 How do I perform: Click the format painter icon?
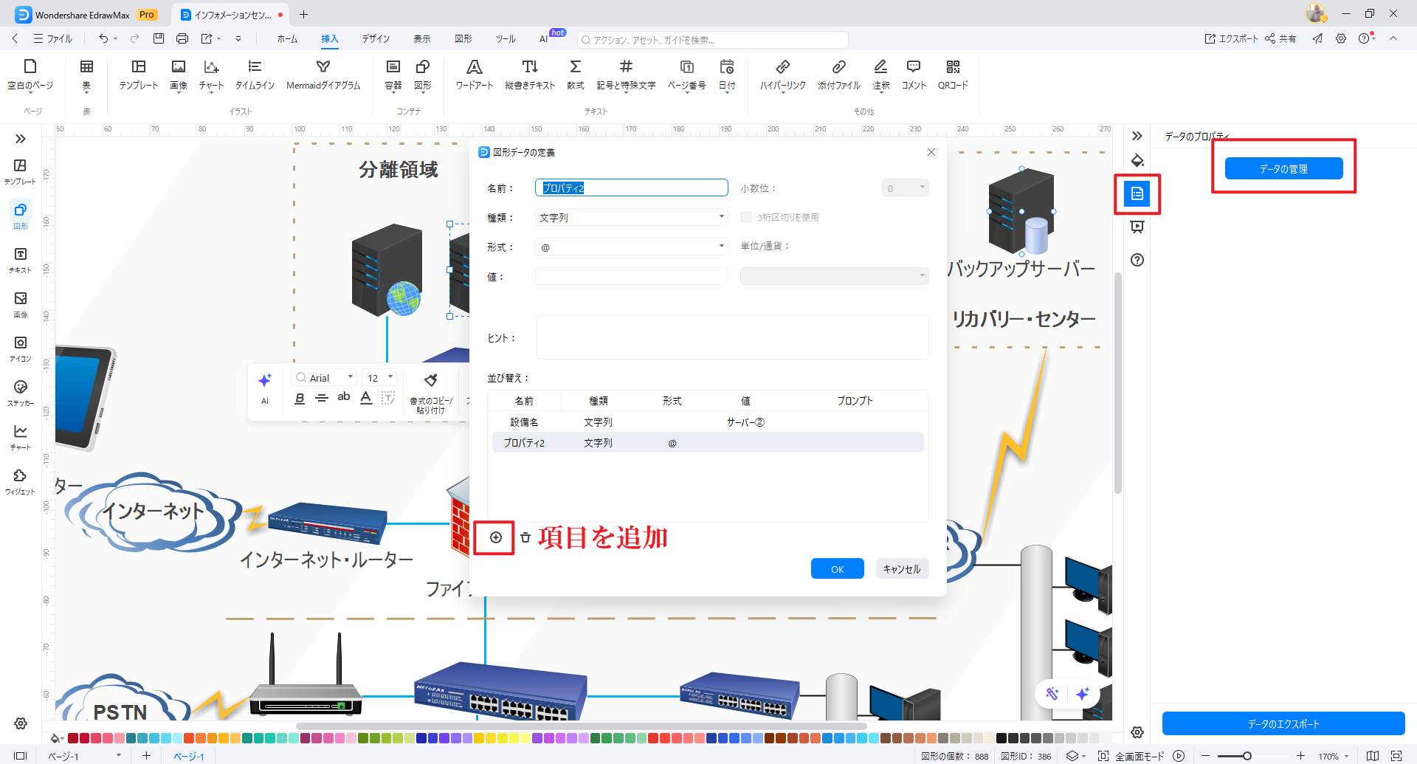(430, 380)
